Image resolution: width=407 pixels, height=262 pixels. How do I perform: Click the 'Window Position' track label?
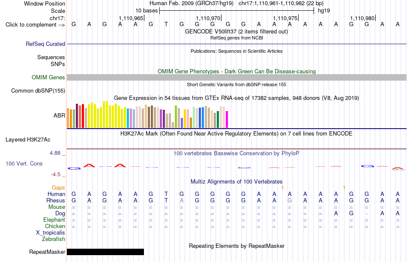[x=45, y=3]
